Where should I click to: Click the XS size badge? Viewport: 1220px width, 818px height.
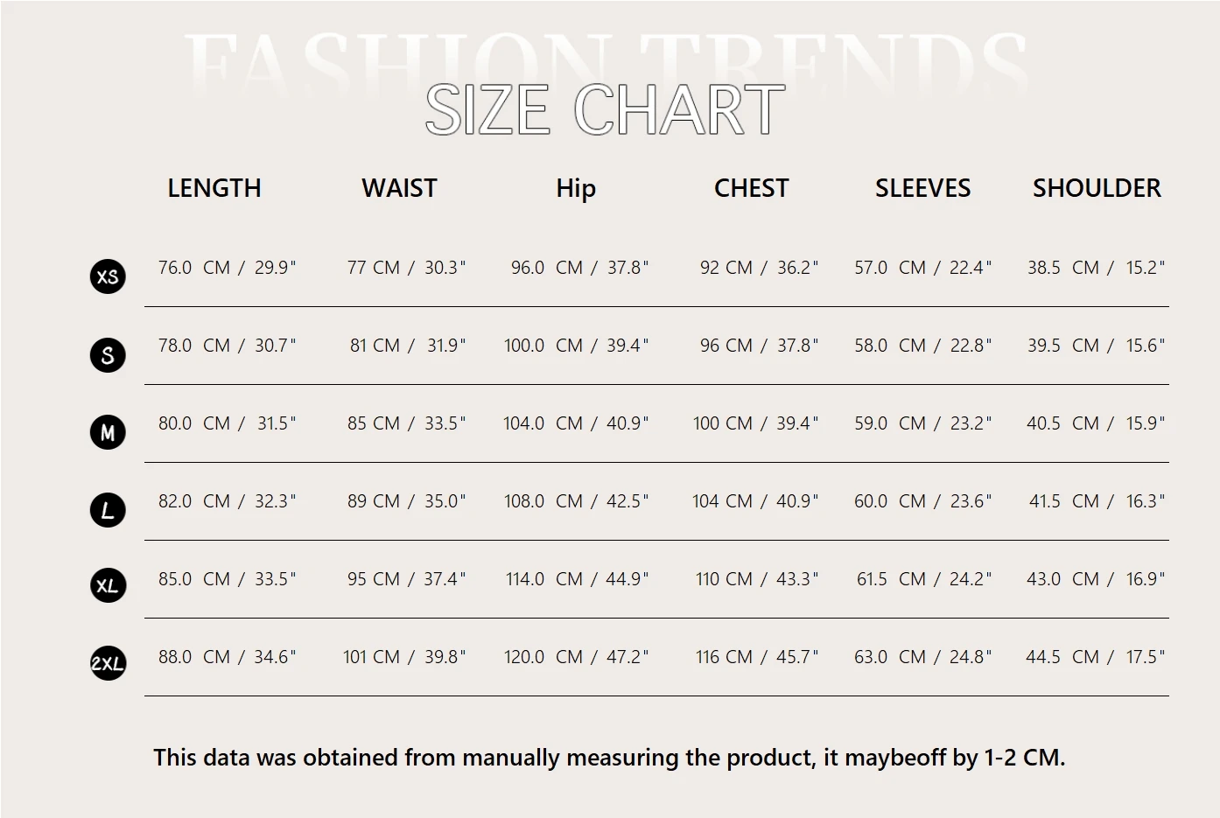tap(108, 276)
